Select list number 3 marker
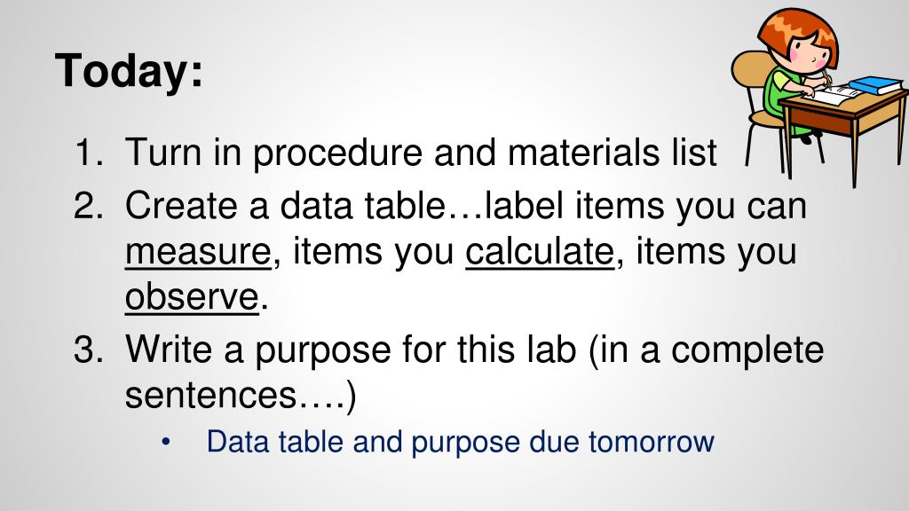The image size is (909, 511). pos(89,350)
